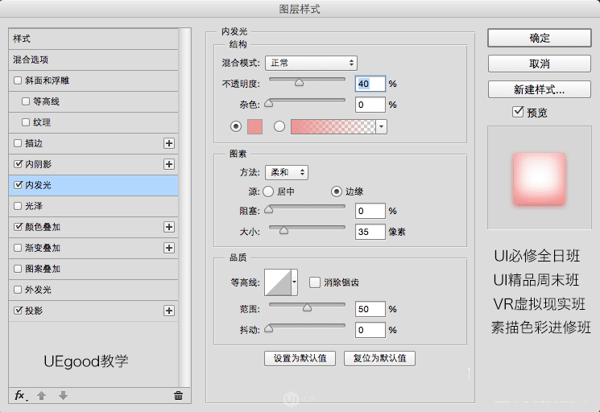Open the 方法 technique dropdown

coord(286,171)
